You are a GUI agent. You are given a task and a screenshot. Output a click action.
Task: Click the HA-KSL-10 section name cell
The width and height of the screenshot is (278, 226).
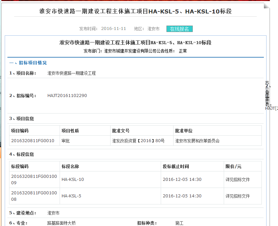click(x=73, y=180)
